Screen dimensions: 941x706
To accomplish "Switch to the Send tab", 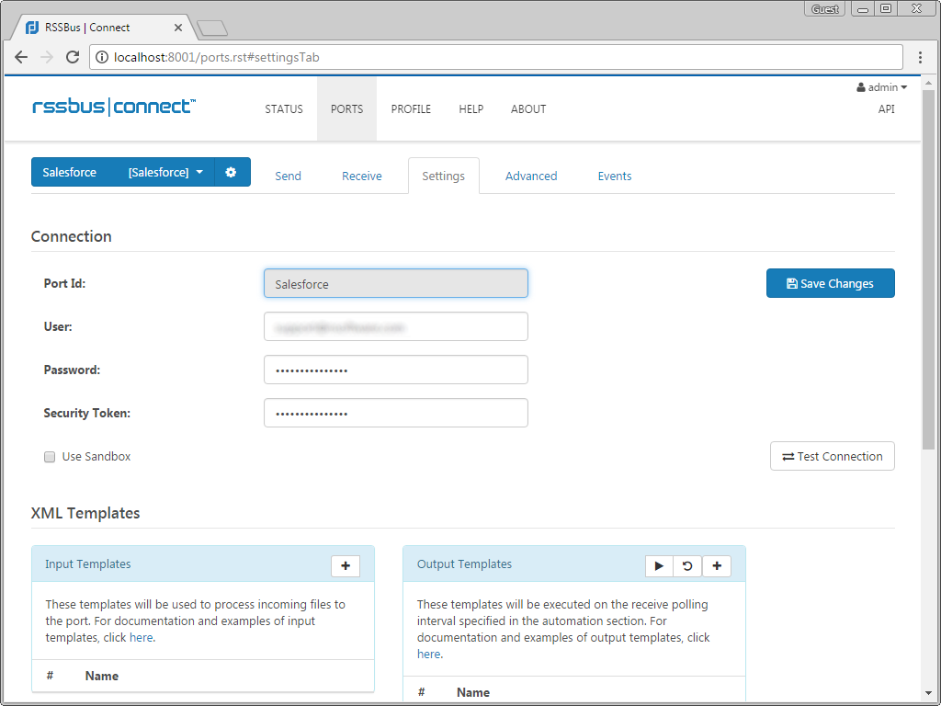I will click(288, 176).
